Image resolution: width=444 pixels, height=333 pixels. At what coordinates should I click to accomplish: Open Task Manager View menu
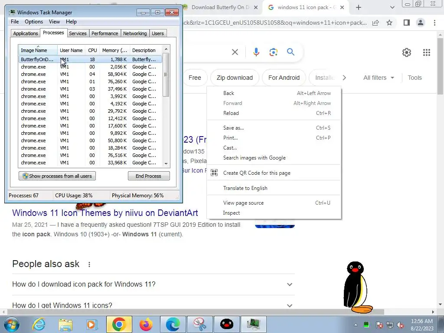click(x=54, y=22)
